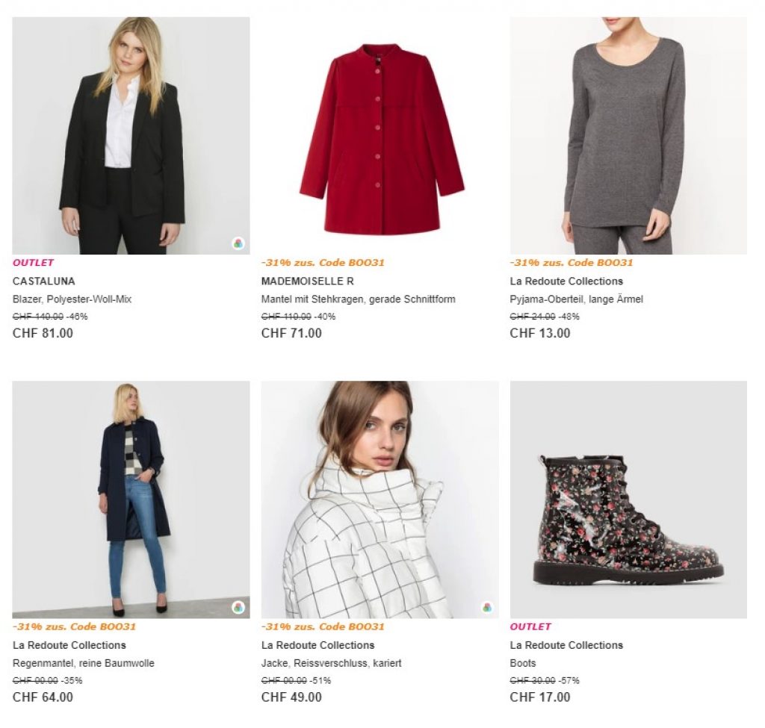This screenshot has width=765, height=728.
Task: Open the black blazer product photo
Action: [131, 135]
